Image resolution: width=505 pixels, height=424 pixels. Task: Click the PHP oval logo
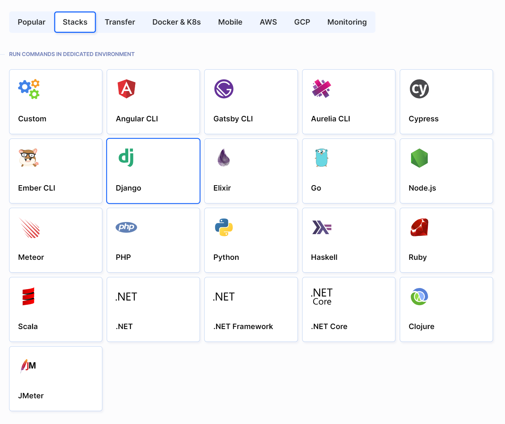tap(126, 227)
